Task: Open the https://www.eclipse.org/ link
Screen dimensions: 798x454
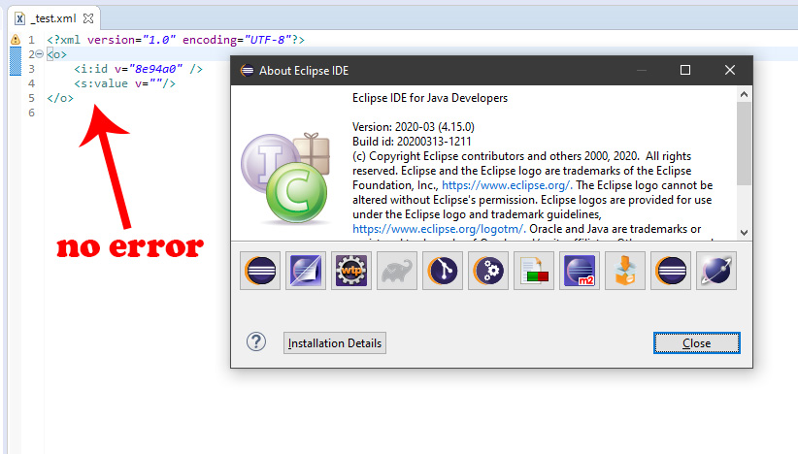Action: 507,185
